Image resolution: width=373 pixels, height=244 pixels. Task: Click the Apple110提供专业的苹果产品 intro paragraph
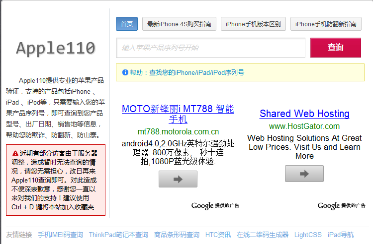click(x=55, y=108)
